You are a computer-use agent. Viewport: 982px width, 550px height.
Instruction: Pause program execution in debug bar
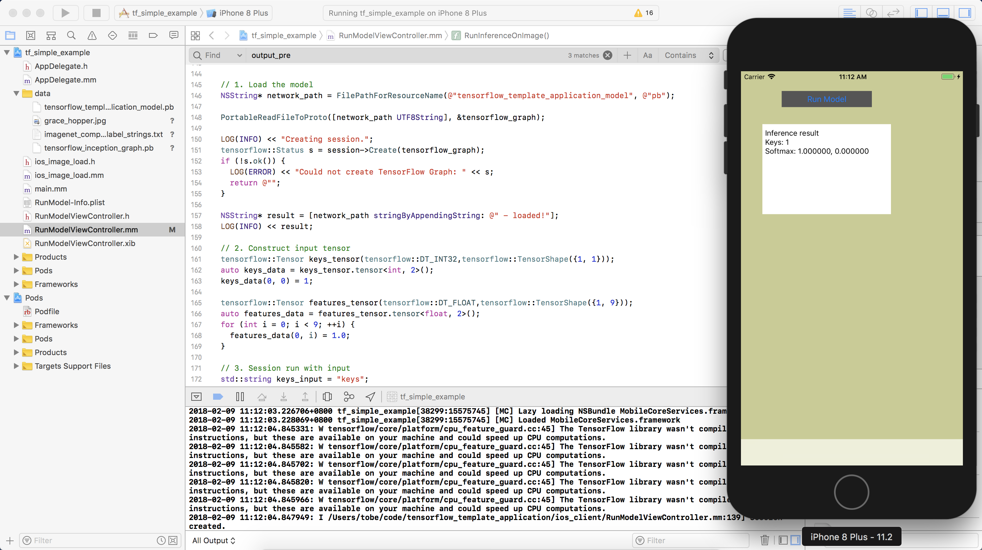point(240,397)
